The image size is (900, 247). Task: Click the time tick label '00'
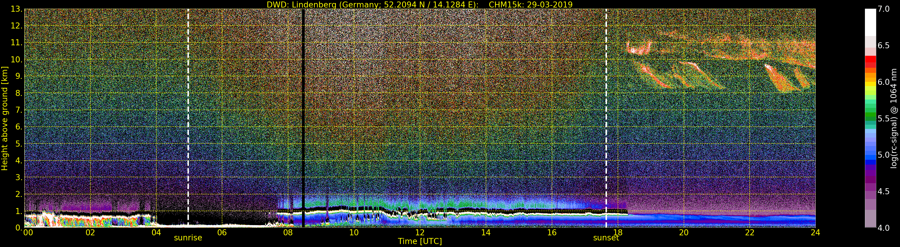[28, 233]
